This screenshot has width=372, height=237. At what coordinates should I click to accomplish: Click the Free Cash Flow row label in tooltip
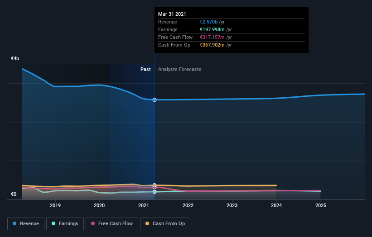pos(175,37)
